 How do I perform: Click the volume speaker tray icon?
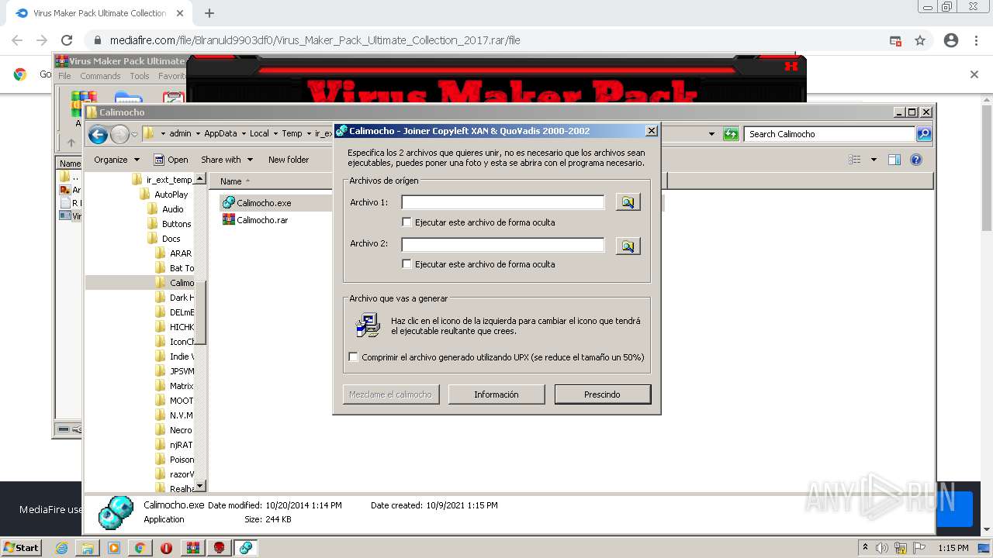point(882,548)
